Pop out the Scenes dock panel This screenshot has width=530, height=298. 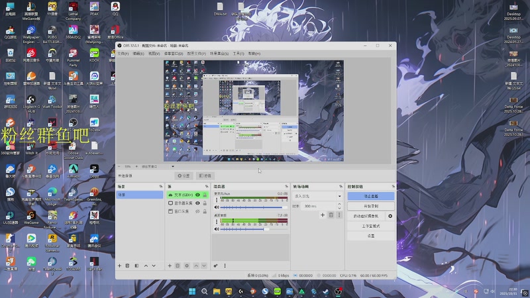tap(161, 187)
